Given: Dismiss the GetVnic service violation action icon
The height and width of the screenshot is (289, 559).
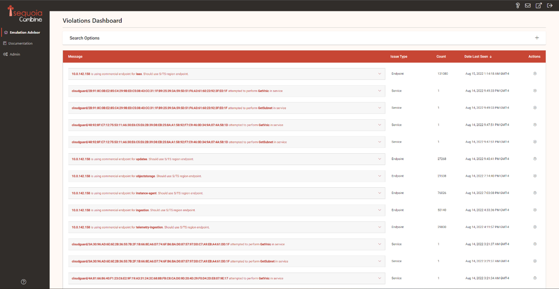Looking at the screenshot, I should [535, 91].
